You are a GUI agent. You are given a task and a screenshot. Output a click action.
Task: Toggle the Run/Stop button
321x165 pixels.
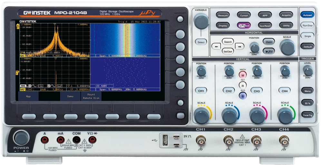point(307,25)
